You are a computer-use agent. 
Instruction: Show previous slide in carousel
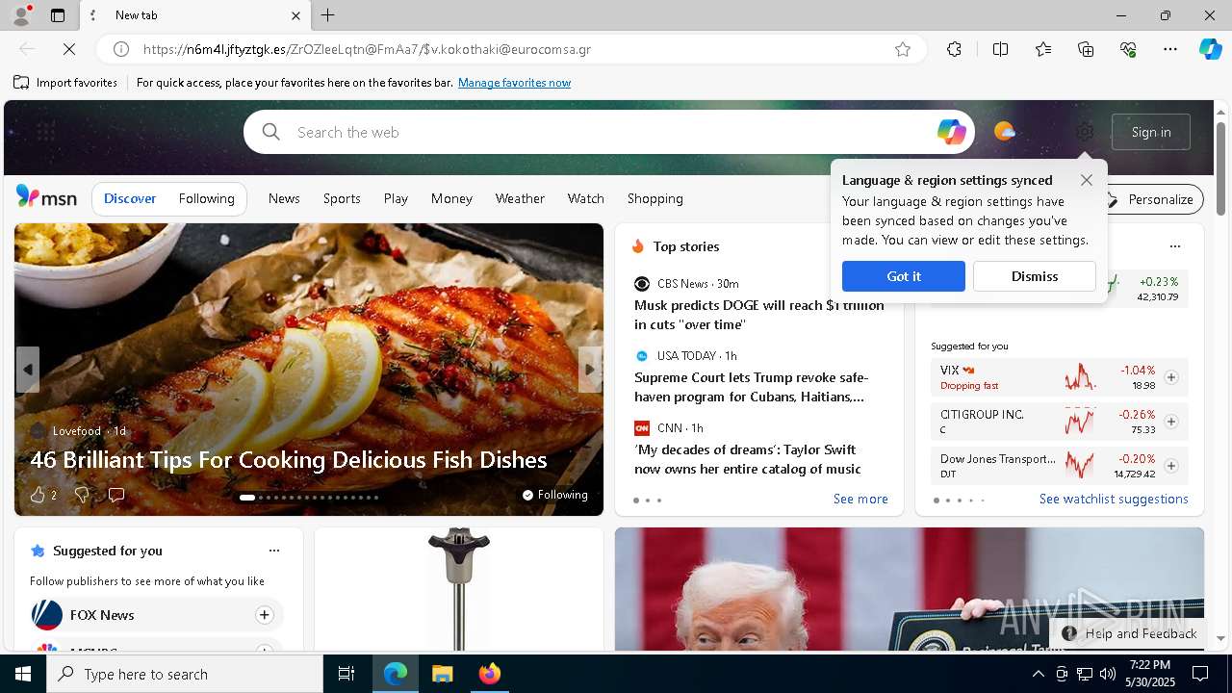(27, 370)
